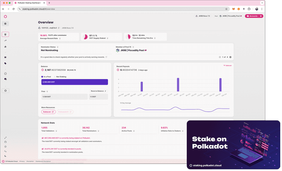Open the info circle sidebar icon
Image resolution: width=282 pixels, height=171 pixels.
pyautogui.click(x=5, y=73)
